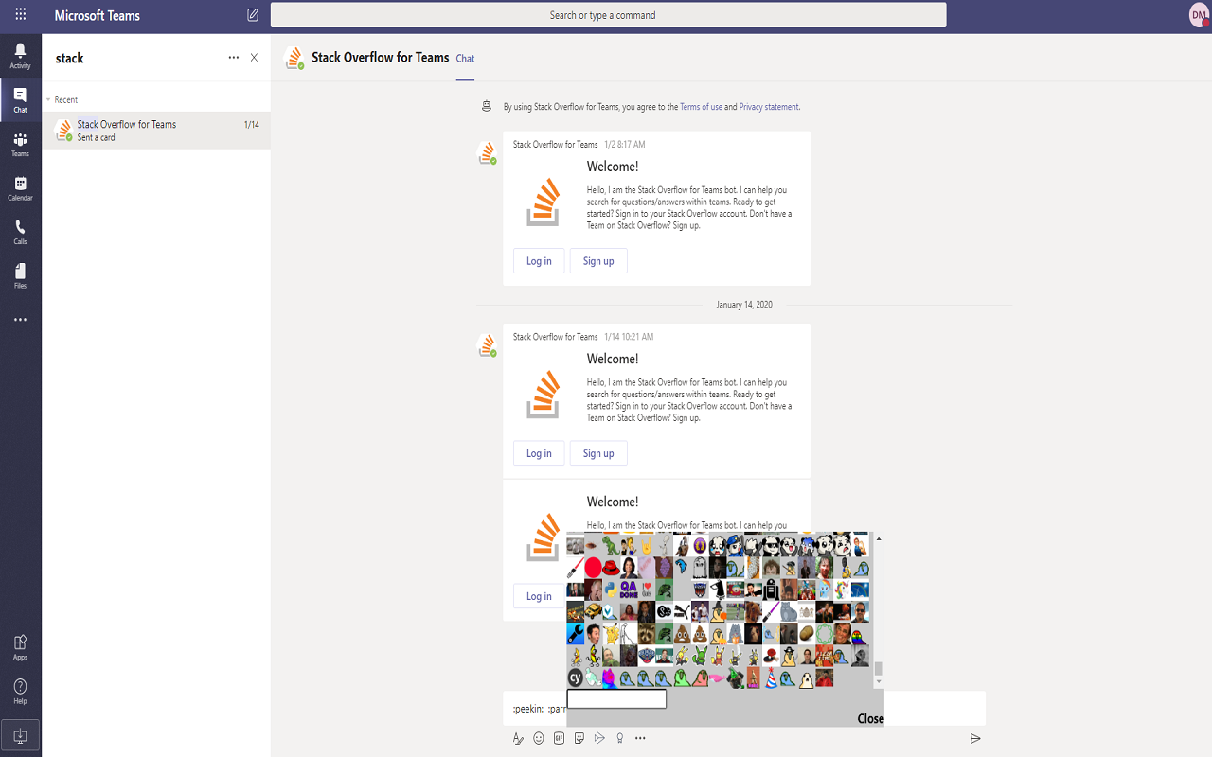This screenshot has width=1212, height=757.
Task: Open Stack Overflow for Teams conversation
Action: coord(156,131)
